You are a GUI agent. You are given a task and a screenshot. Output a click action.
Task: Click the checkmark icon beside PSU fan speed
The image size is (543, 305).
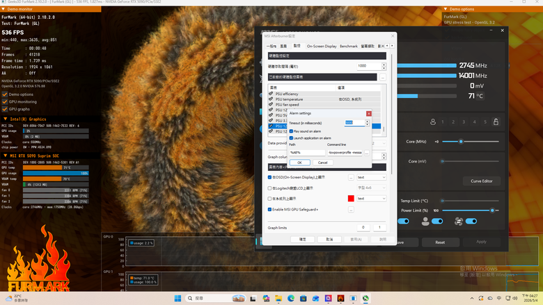(x=271, y=104)
